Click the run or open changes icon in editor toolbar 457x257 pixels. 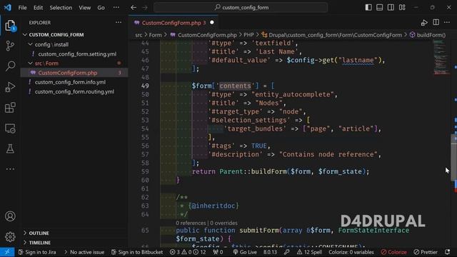tap(424, 22)
